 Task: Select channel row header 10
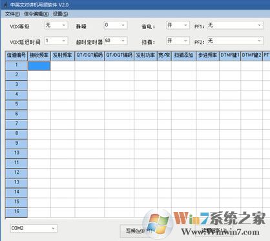click(16, 154)
